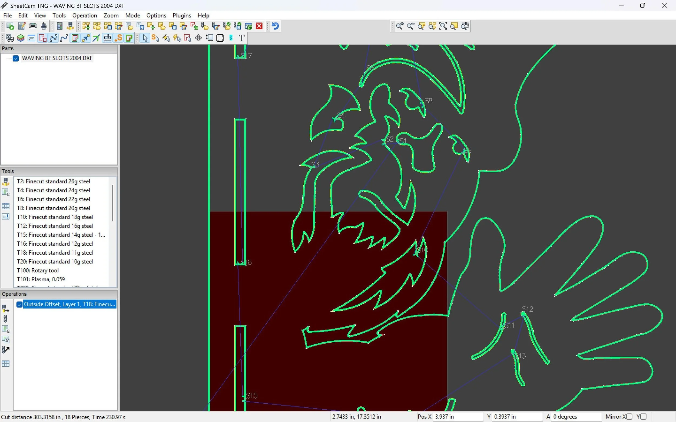This screenshot has width=676, height=422.
Task: Uncheck WAVING BF SLOTS 2004 DXF part checkbox
Action: [x=16, y=58]
